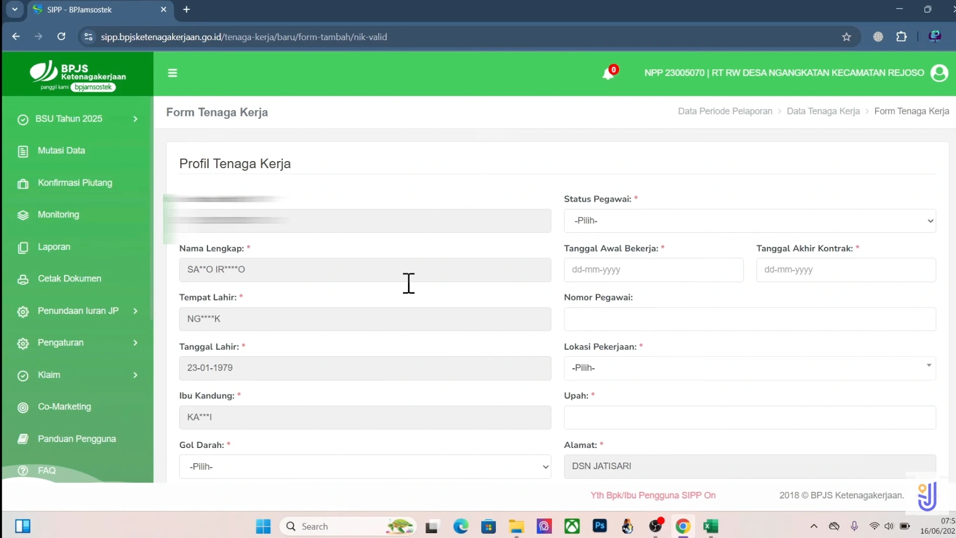Open Excel from the taskbar
Screen dimensions: 956x538
tap(710, 526)
